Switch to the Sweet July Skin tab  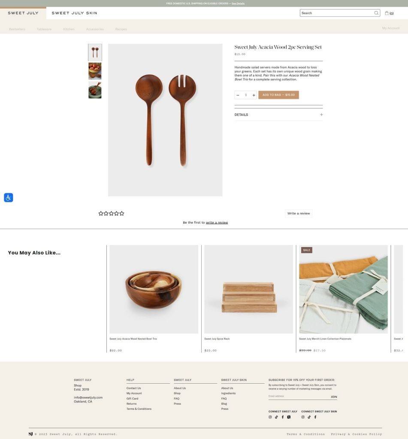74,13
